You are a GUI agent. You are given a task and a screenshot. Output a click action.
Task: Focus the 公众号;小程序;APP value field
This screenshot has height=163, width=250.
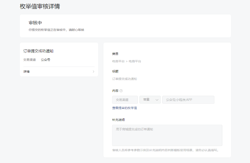click(x=188, y=100)
